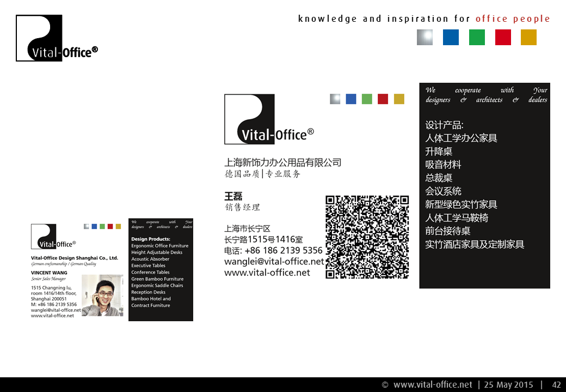Click the 'M: +86 186 2139 5356' phone line
The image size is (566, 392).
tap(54, 304)
